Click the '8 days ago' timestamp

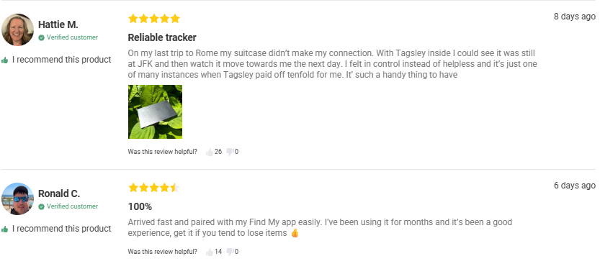[575, 17]
